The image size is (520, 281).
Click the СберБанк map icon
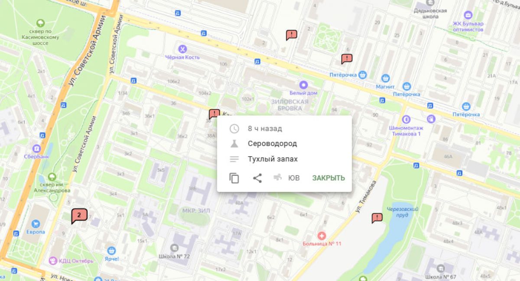(x=36, y=148)
